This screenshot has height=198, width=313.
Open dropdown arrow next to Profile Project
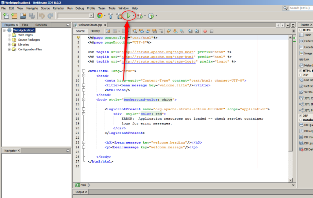[x=156, y=16]
